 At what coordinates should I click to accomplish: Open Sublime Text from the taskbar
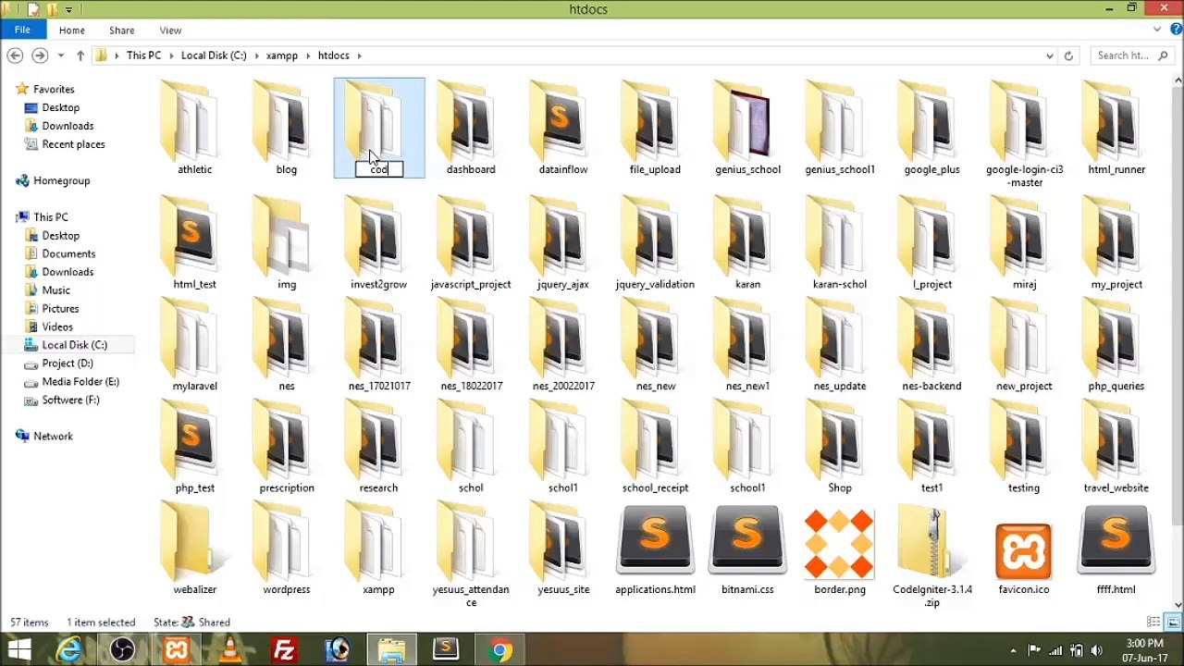(x=446, y=650)
